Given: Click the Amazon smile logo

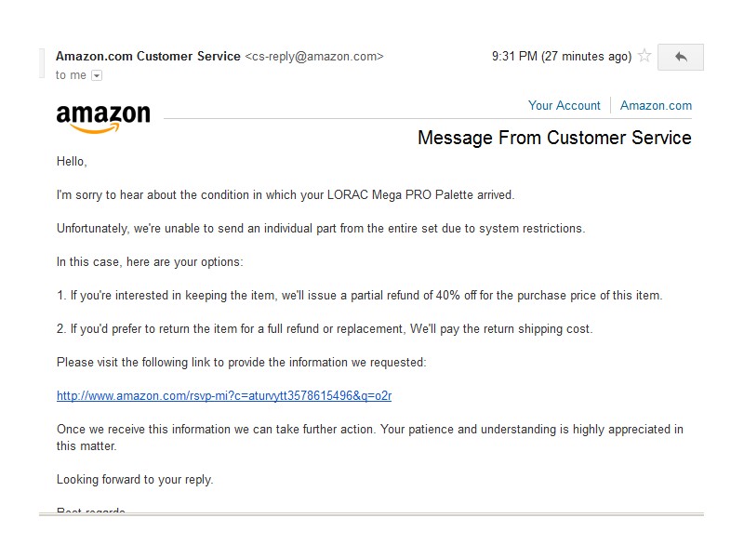Looking at the screenshot, I should (x=103, y=118).
